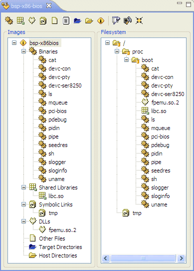The image size is (194, 271).
Task: Click the Filesystem horizontal scrollbar thumb
Action: tap(143, 258)
